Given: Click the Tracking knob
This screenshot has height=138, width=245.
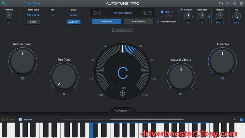Looking at the screenshot, I should point(9,16).
